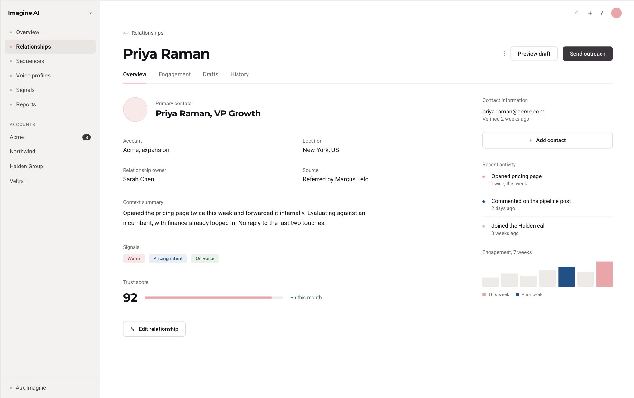Screen dimensions: 634x398
Task: Open Sequences in the sidebar
Action: point(50,61)
